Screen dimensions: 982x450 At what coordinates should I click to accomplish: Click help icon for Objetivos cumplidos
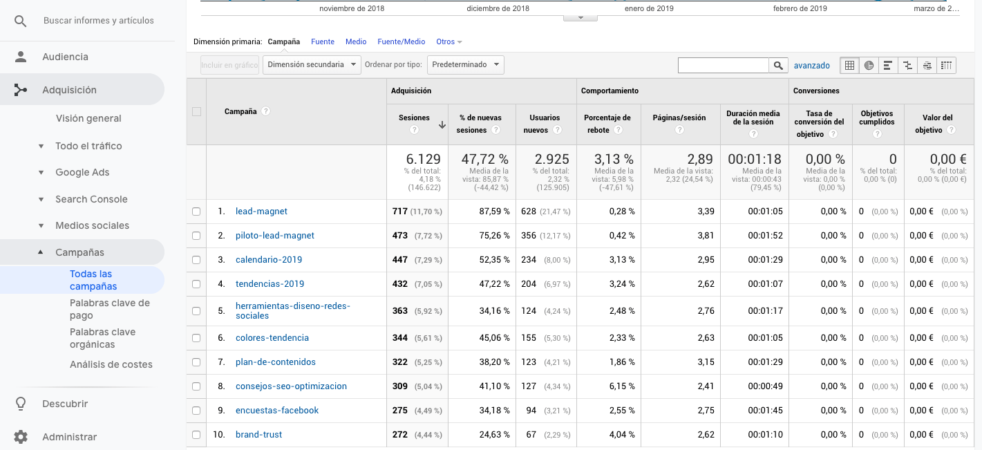click(876, 134)
